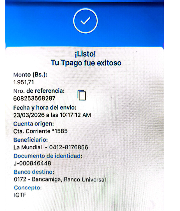Select the identity document J-000846448
Screen dimensions: 180x211
click(x=33, y=163)
